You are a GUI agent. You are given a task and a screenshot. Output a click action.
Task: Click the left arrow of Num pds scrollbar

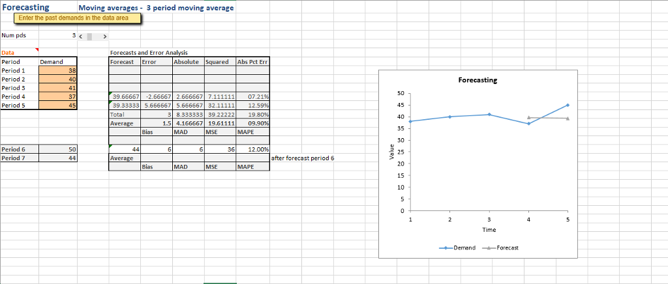[81, 36]
